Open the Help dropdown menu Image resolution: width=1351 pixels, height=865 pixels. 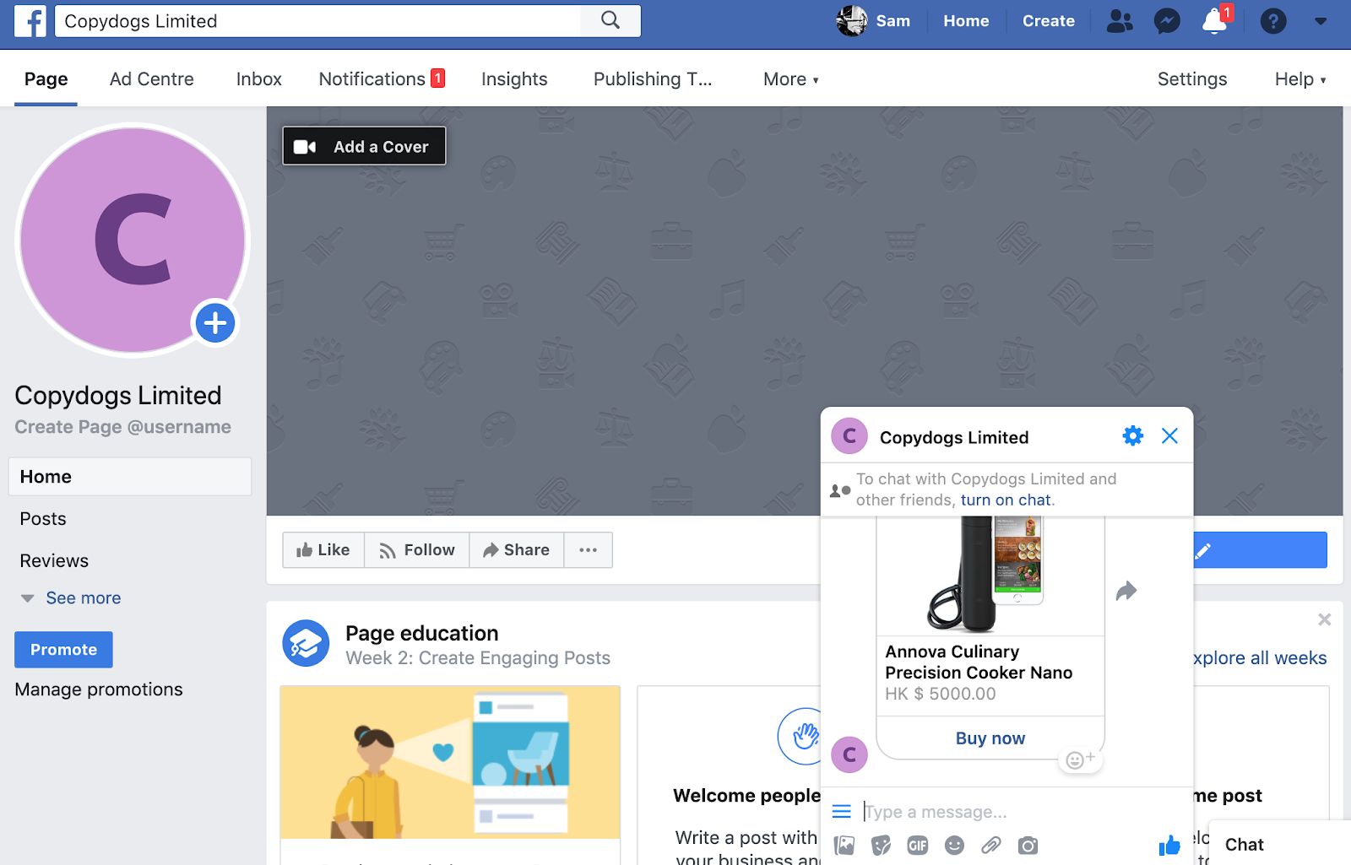(x=1300, y=79)
